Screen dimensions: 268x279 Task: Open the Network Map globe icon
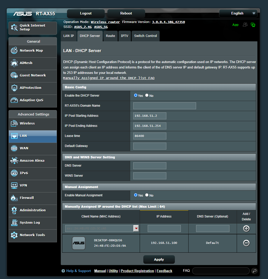point(14,51)
